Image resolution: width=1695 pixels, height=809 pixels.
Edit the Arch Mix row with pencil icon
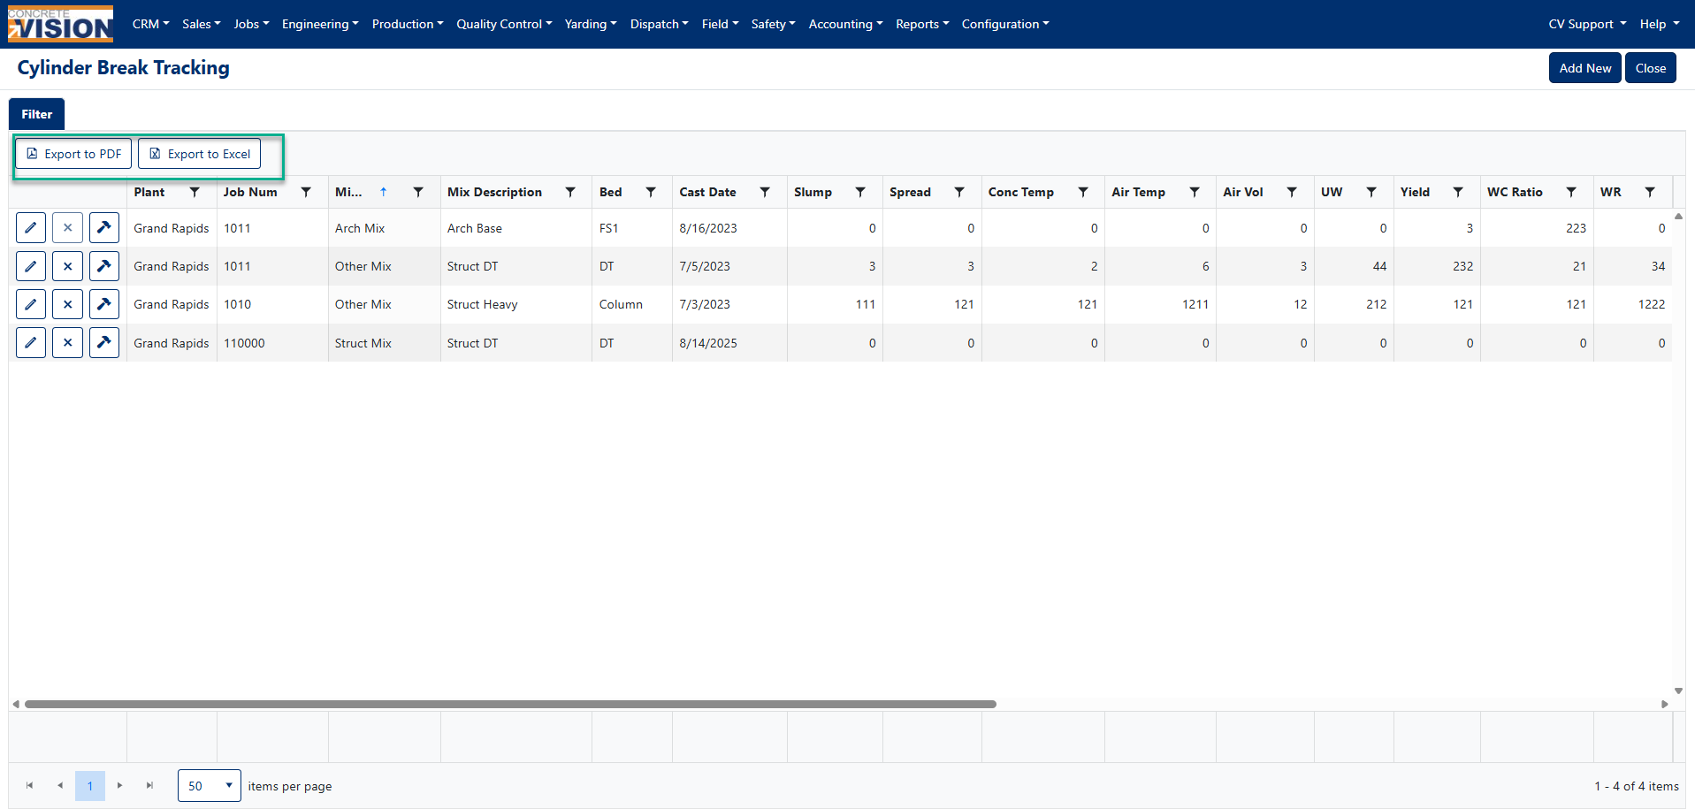31,228
